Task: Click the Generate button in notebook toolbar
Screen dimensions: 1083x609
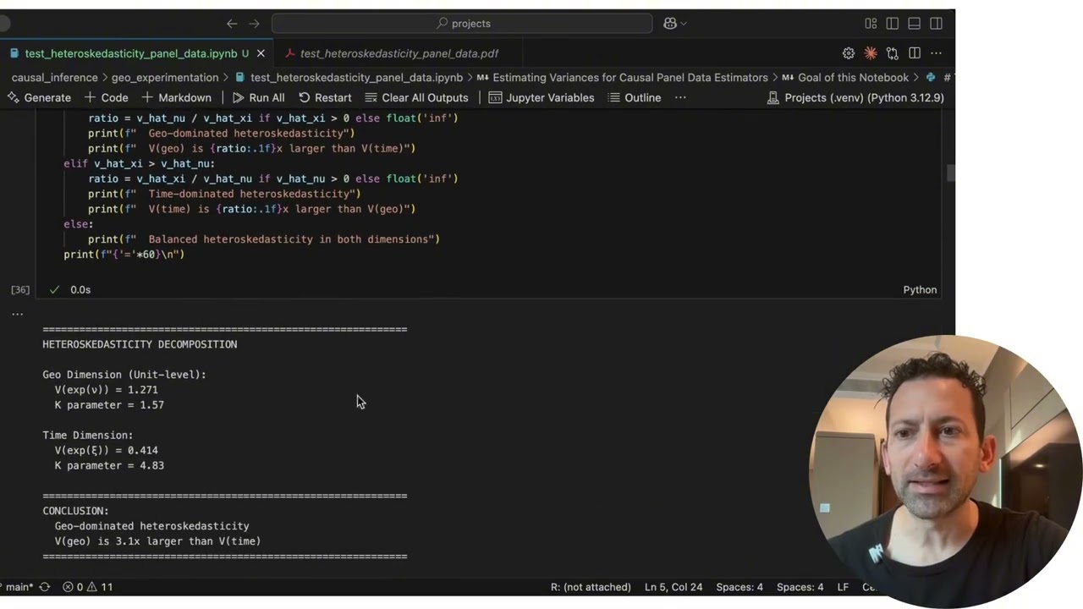Action: (39, 97)
